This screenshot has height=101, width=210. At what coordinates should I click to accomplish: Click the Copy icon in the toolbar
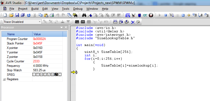(x=40, y=15)
